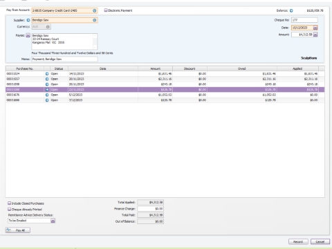This screenshot has width=332, height=249.
Task: Open detail arrow for purchase 00001558
Action: [x=47, y=84]
